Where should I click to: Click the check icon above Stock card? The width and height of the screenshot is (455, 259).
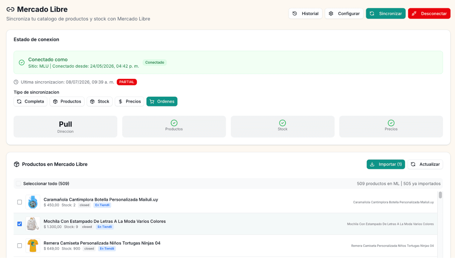[282, 123]
